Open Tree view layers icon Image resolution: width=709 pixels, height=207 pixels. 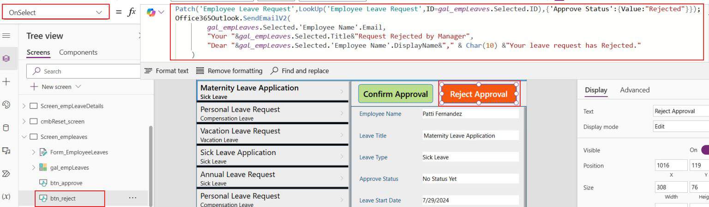6,58
